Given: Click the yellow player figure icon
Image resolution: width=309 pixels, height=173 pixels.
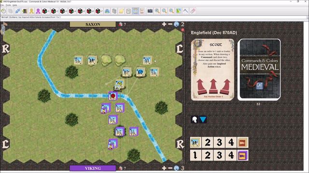Looking at the screenshot, I should (31, 11).
